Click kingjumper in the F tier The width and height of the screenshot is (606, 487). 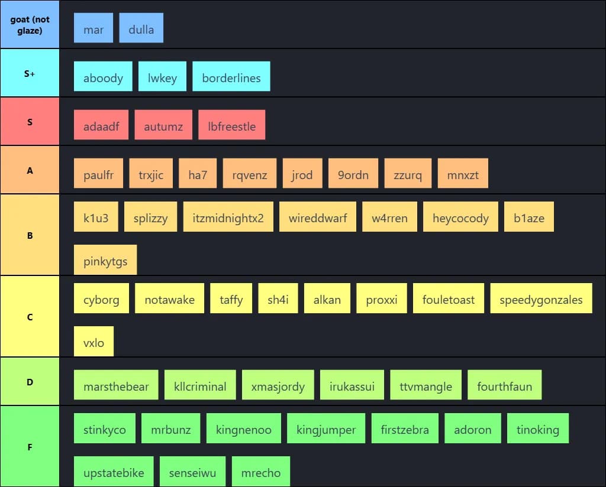326,428
